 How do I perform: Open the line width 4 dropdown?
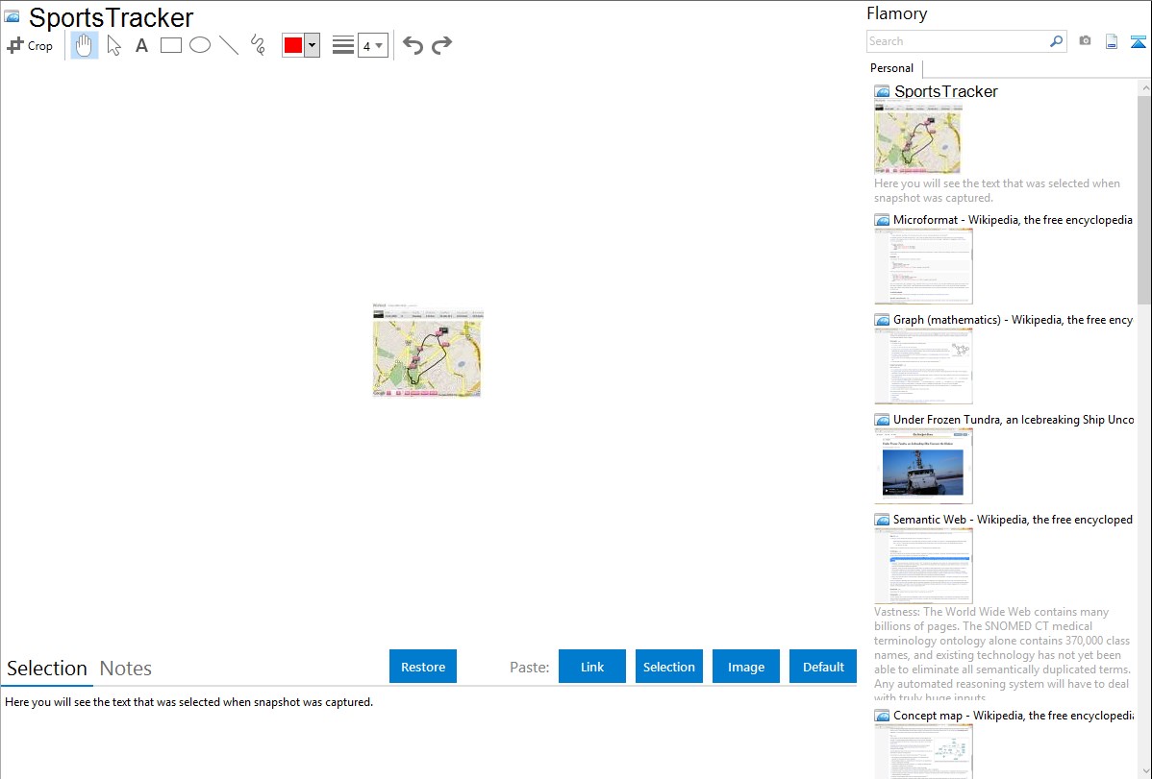[x=372, y=45]
